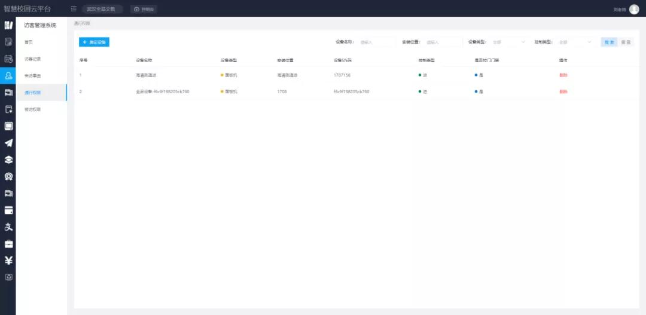Open the calendar schedule icon in sidebar

(8, 59)
